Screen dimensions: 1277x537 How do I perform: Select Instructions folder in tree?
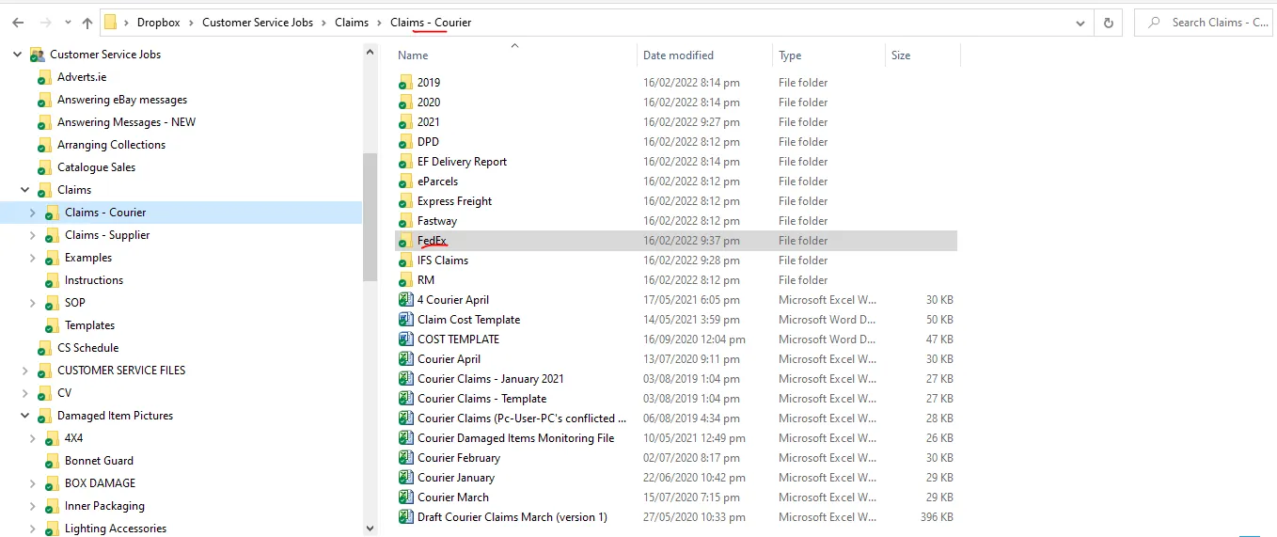coord(94,280)
